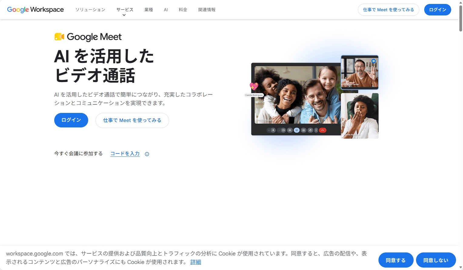The height and width of the screenshot is (270, 463).
Task: Click the info icon beside コードを入力
Action: click(x=147, y=154)
